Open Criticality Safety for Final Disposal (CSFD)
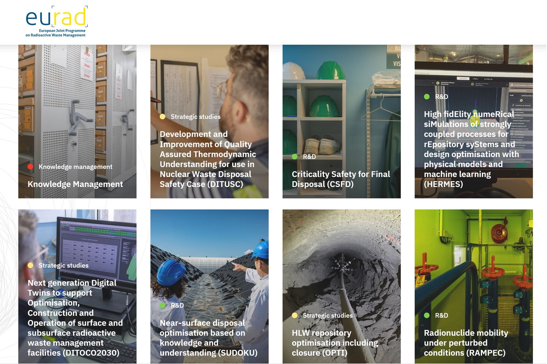The image size is (547, 364). click(341, 179)
